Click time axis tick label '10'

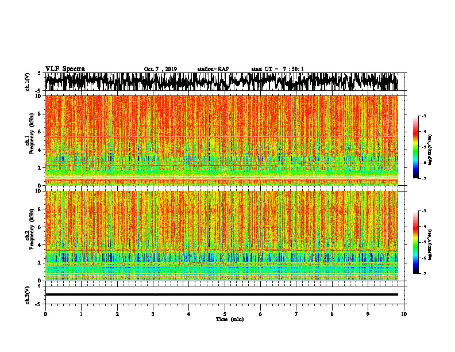tap(404, 314)
